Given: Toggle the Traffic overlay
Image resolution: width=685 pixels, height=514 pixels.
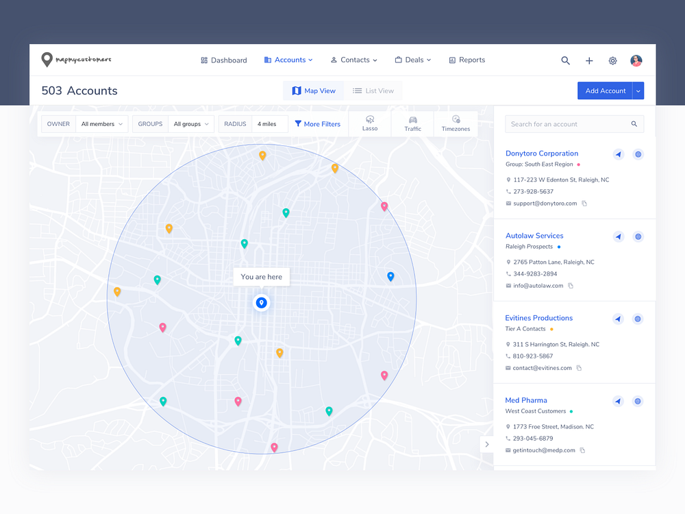Looking at the screenshot, I should (412, 123).
